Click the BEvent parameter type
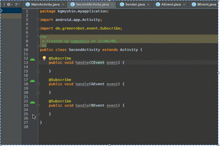Screen dimensions: 221x146 pos(98,105)
